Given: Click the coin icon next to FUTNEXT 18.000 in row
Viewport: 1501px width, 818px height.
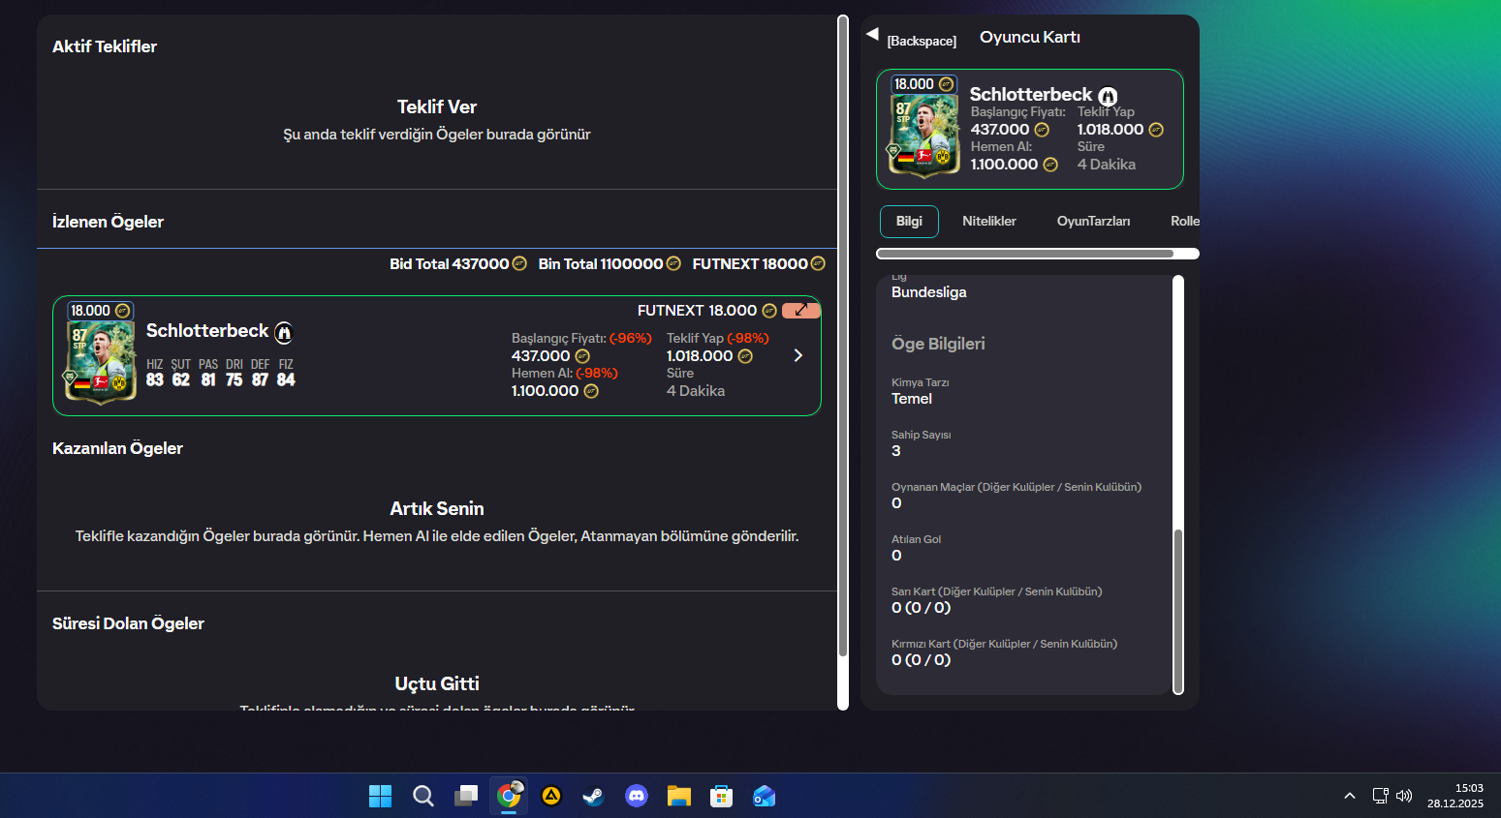Looking at the screenshot, I should (769, 311).
